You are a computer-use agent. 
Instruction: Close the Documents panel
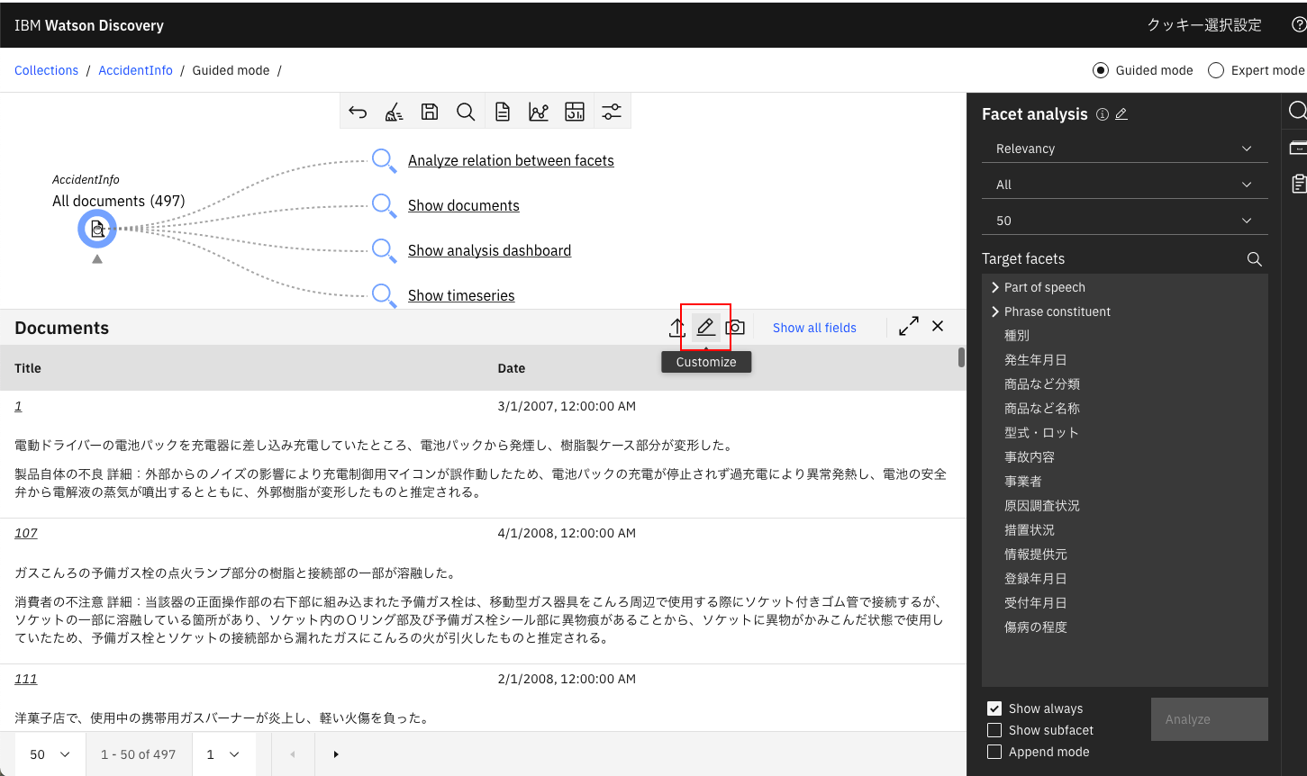pos(938,326)
